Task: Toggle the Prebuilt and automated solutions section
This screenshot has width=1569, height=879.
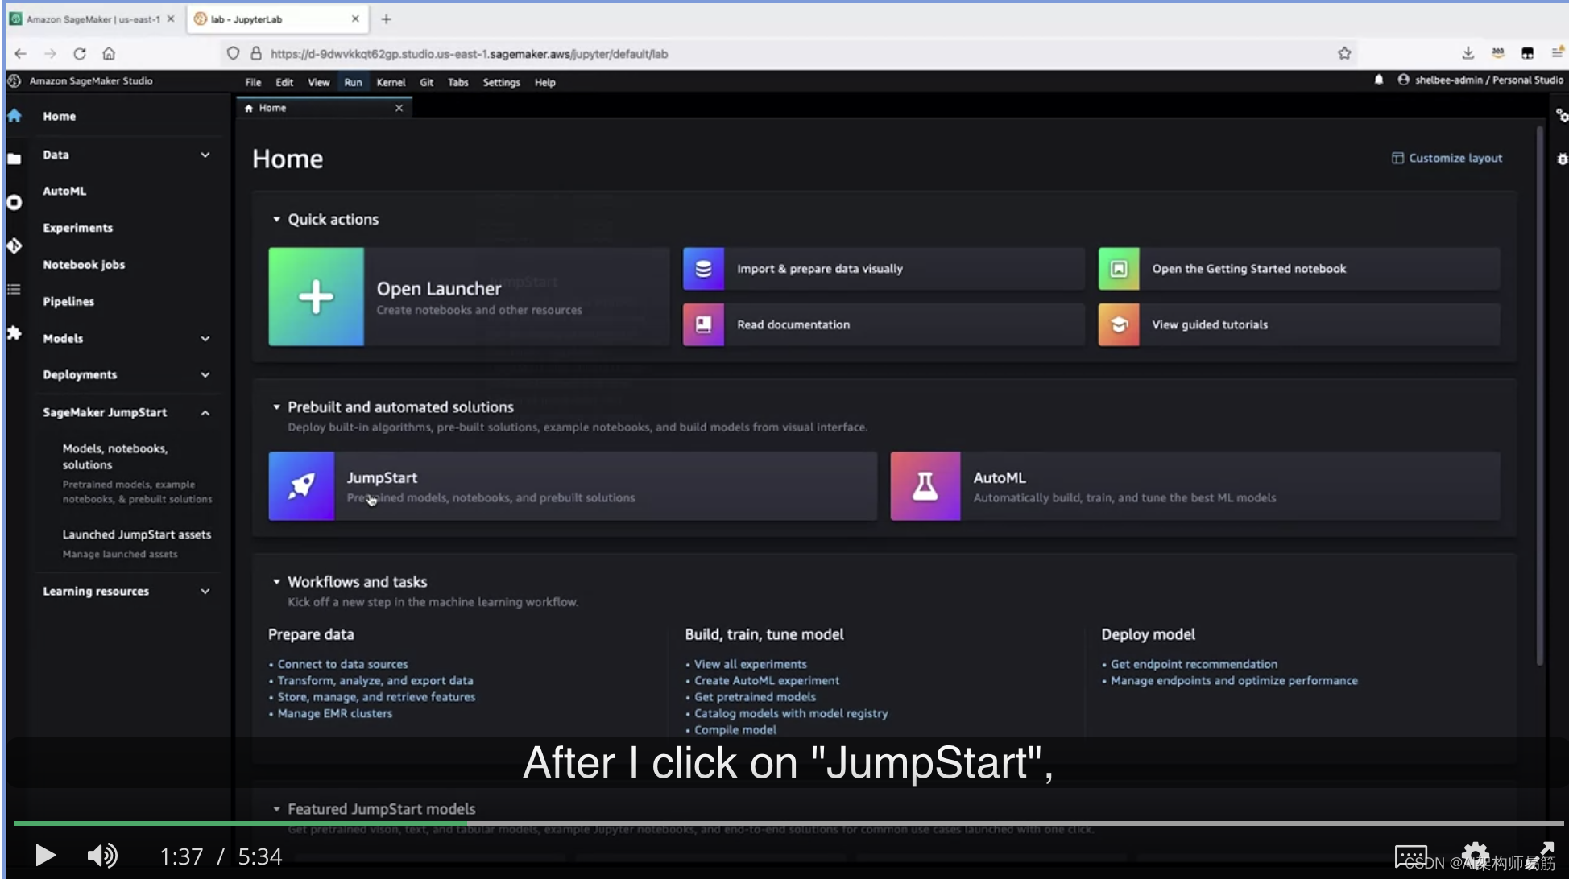Action: 277,407
